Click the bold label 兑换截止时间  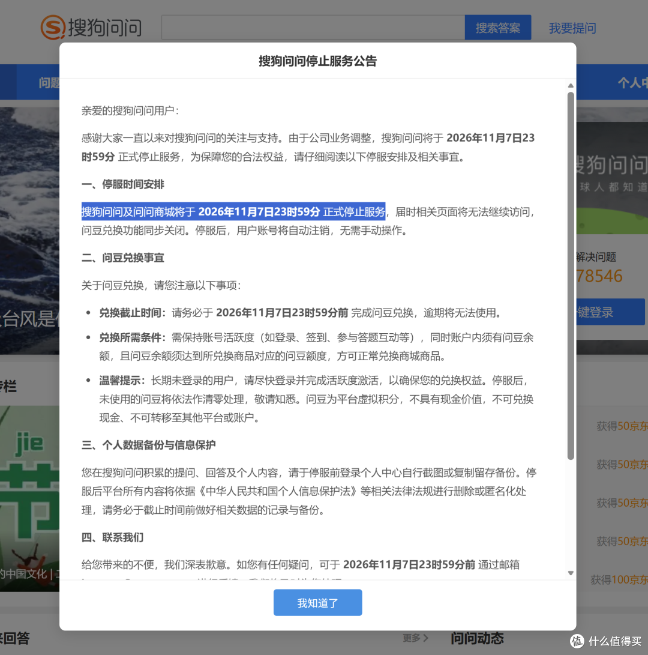(x=132, y=313)
